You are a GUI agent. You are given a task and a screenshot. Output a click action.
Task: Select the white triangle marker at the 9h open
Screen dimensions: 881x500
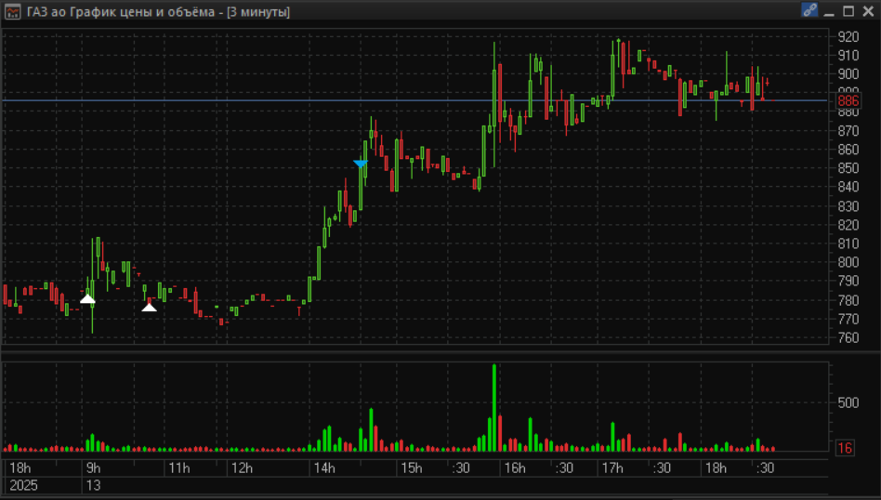tap(87, 298)
